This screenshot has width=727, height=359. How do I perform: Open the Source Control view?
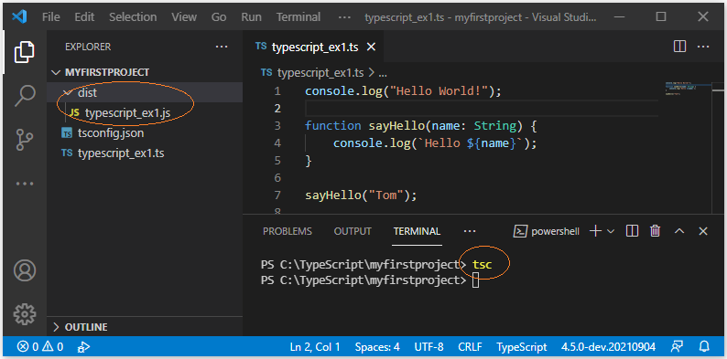[25, 140]
